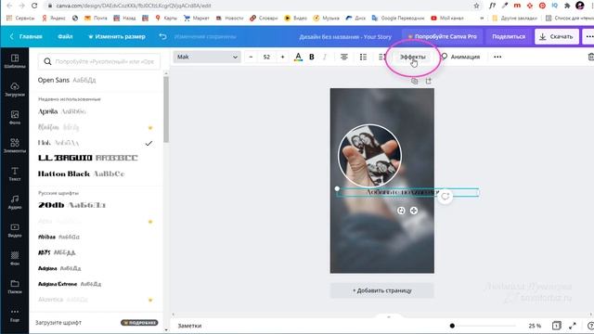This screenshot has width=594, height=334.
Task: Open the Google Translate bookmark
Action: pyautogui.click(x=398, y=18)
